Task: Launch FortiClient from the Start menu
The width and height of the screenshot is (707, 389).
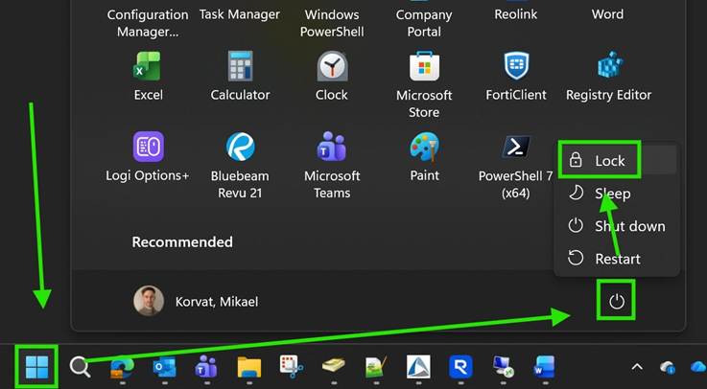Action: pos(516,76)
